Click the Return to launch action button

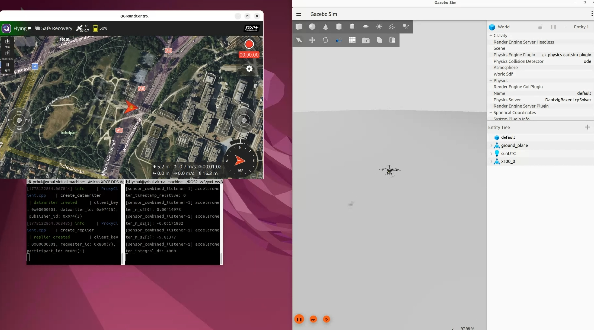point(7,55)
